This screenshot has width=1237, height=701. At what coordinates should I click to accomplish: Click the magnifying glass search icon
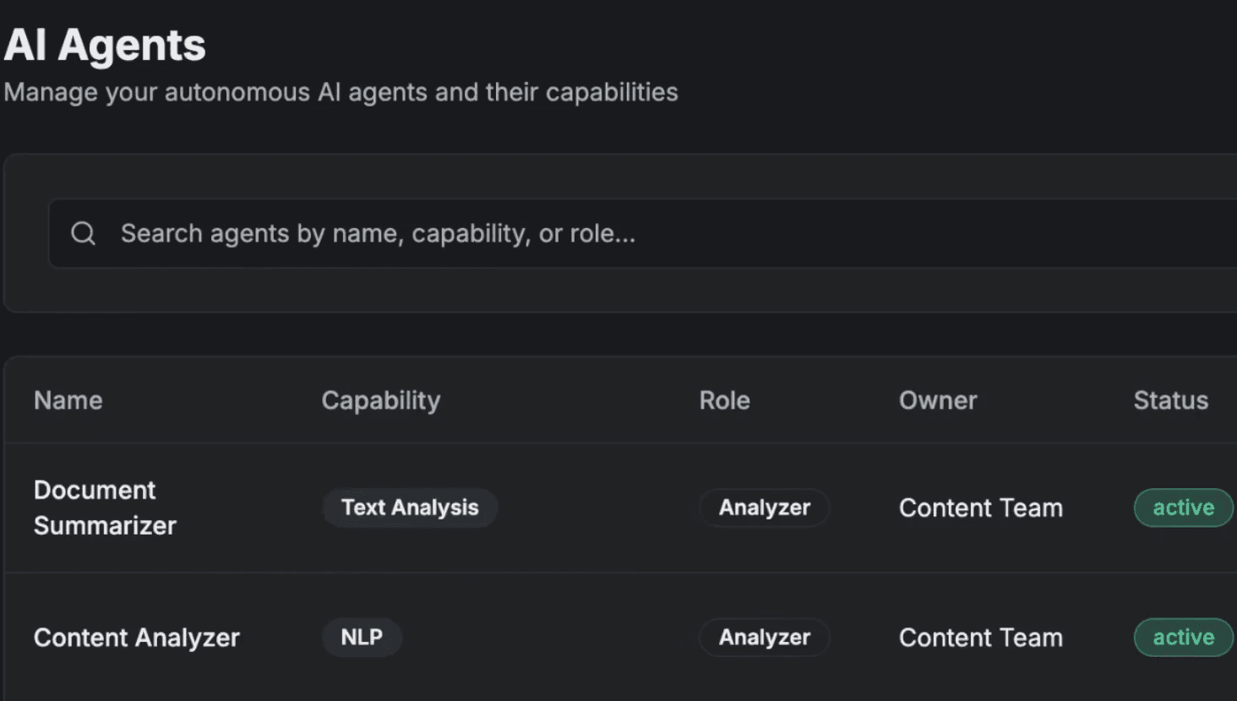(83, 233)
